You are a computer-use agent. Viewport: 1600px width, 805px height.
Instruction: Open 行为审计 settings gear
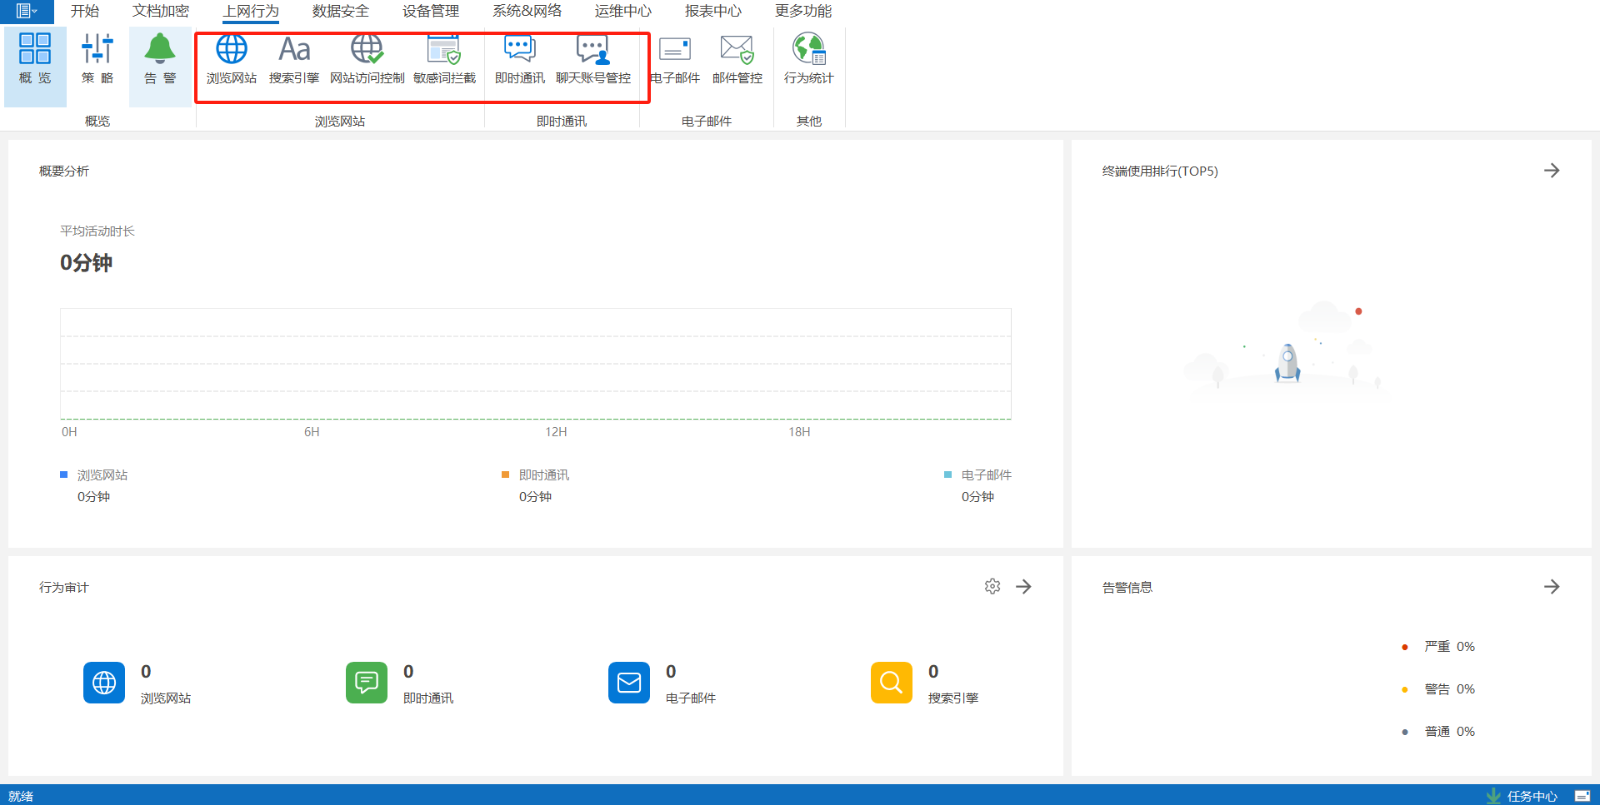992,587
